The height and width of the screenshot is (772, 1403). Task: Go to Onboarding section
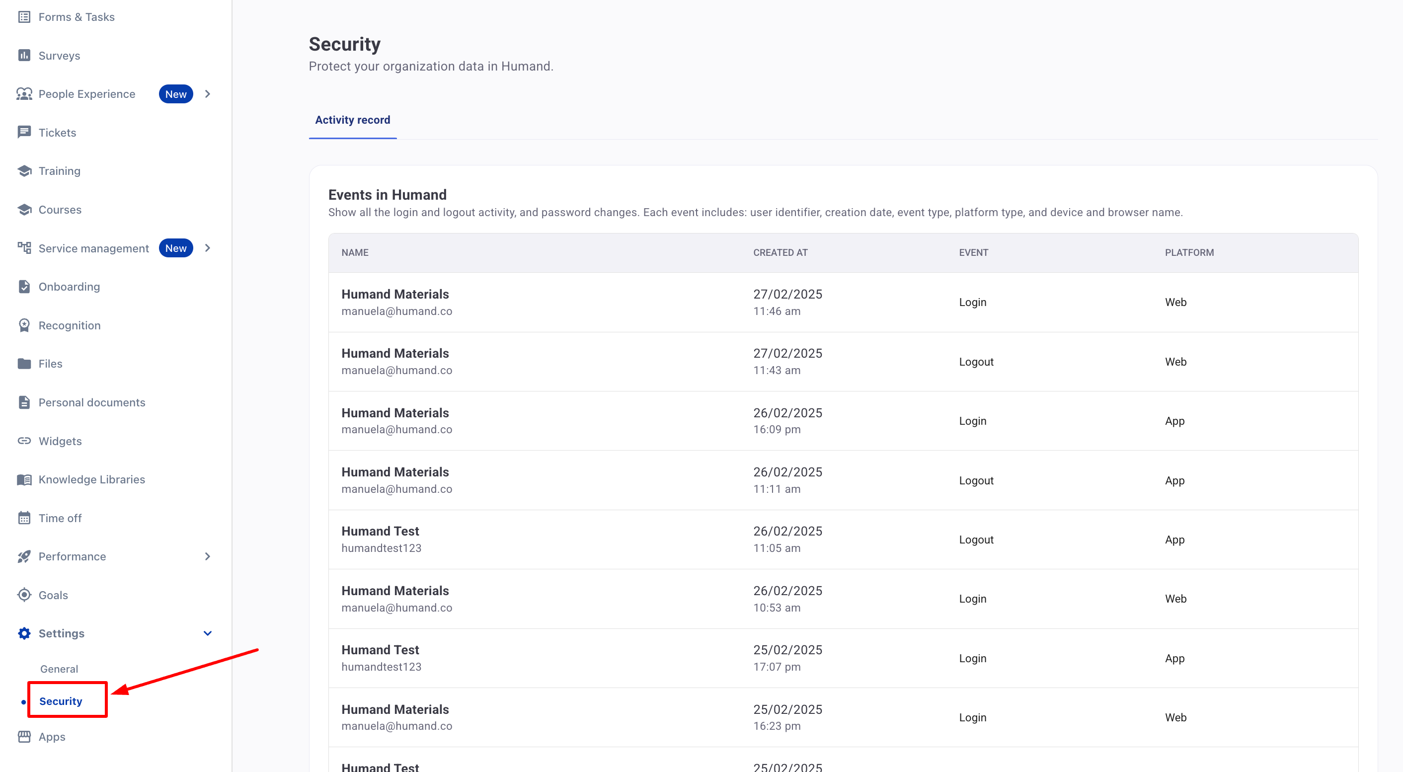click(x=69, y=286)
